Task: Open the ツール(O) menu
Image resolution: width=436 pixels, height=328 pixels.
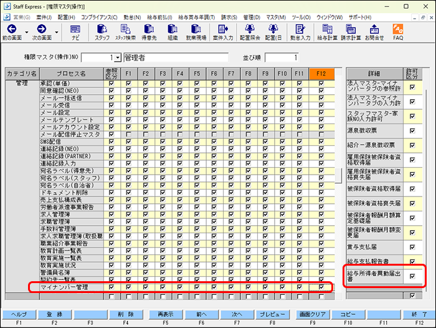Action: [x=301, y=17]
